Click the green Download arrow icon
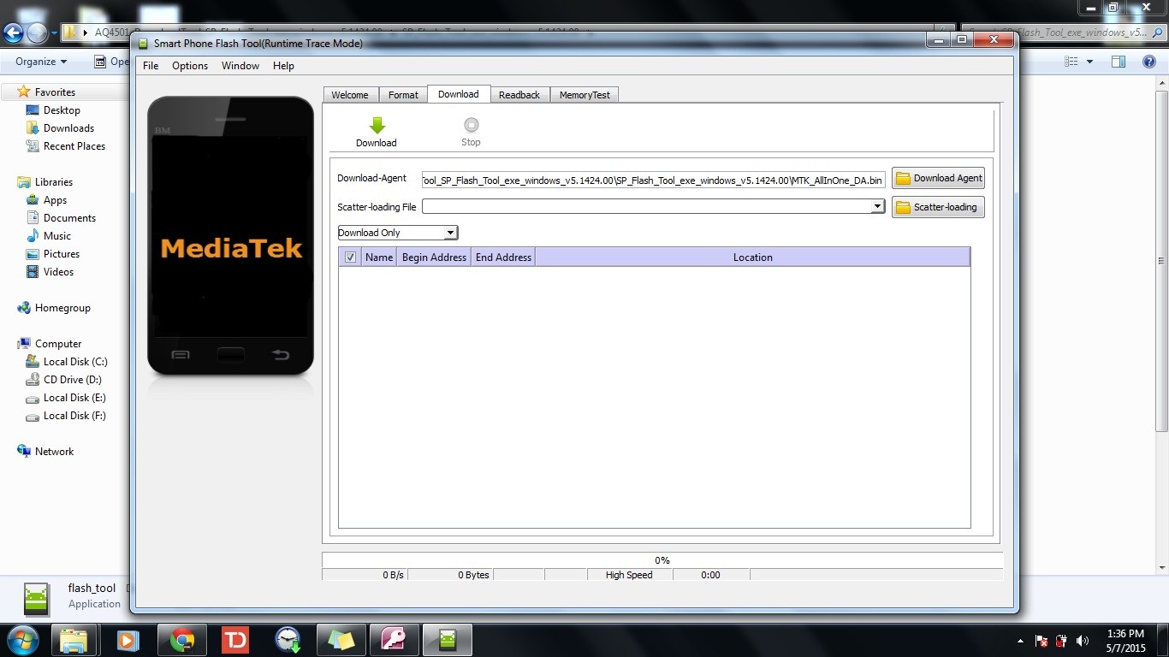 pos(377,126)
